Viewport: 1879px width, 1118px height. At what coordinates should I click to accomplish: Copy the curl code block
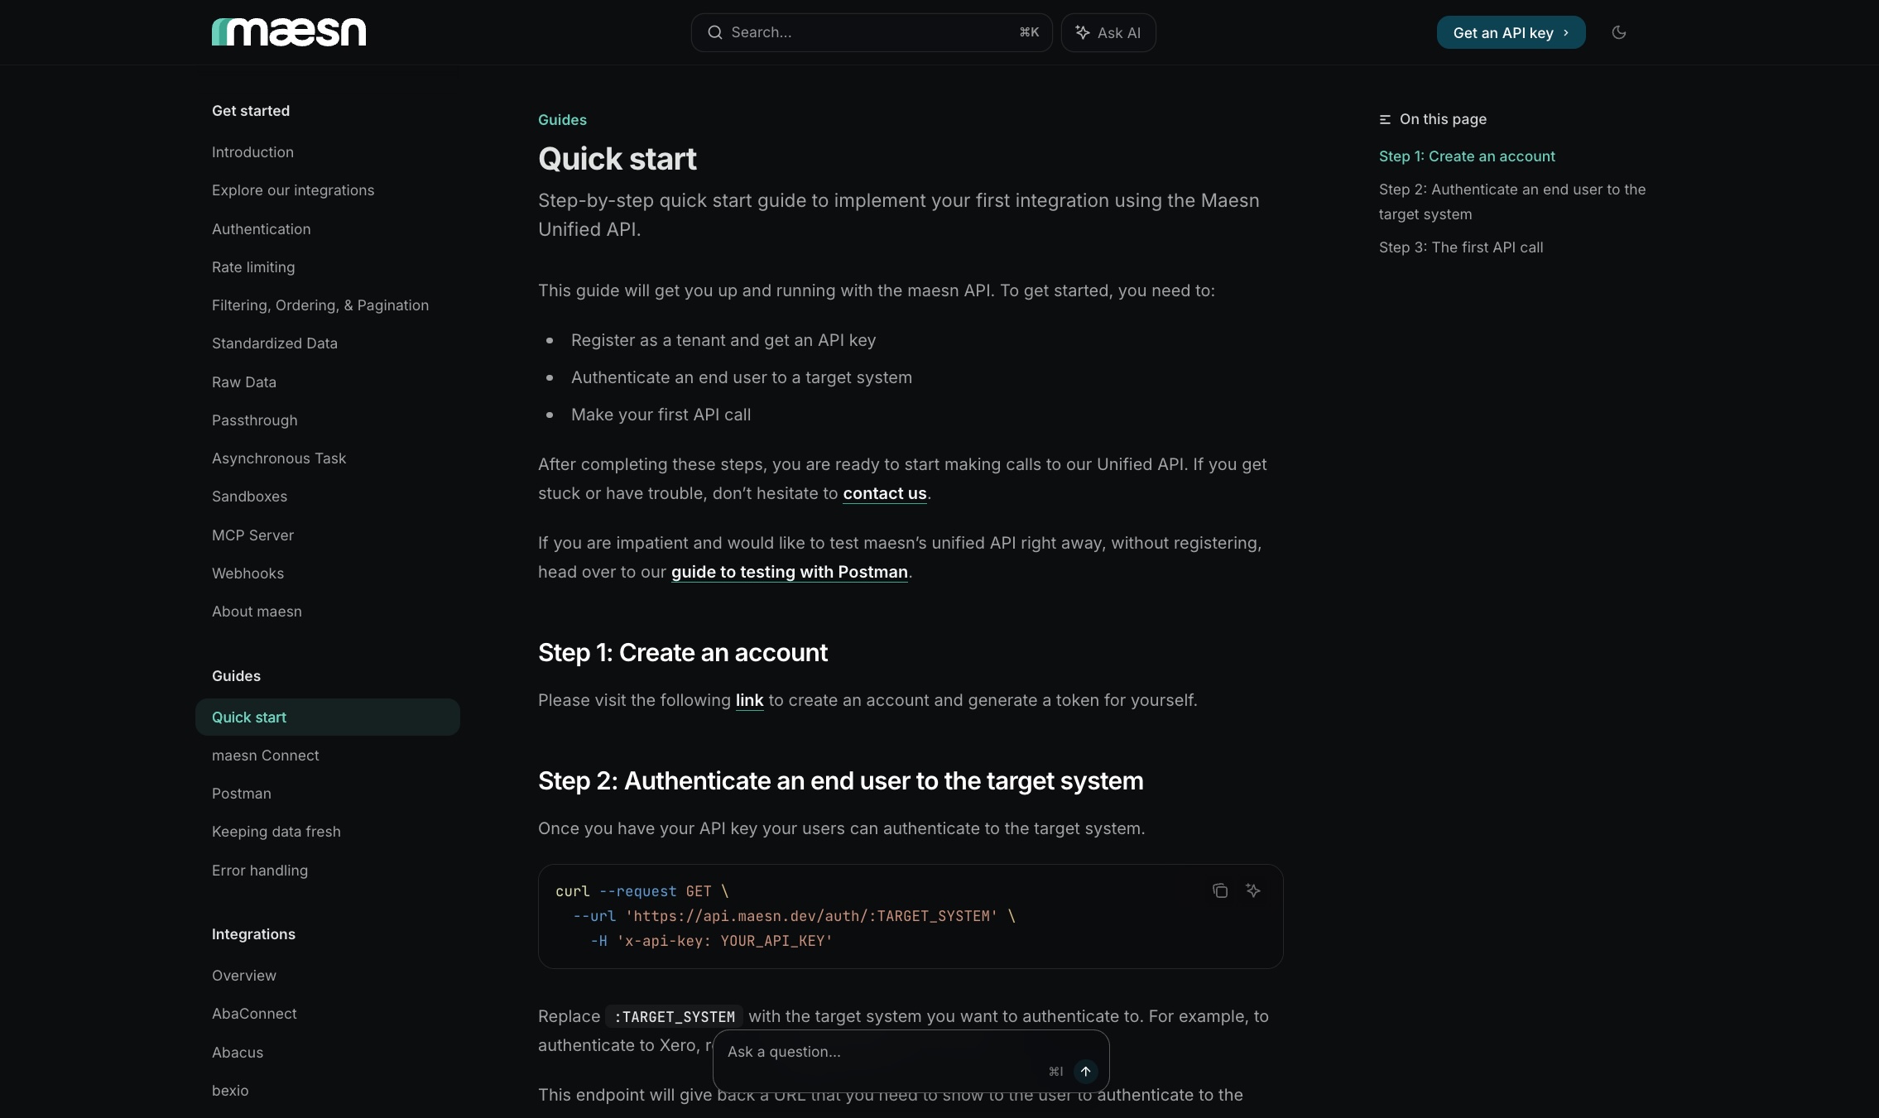point(1220,890)
